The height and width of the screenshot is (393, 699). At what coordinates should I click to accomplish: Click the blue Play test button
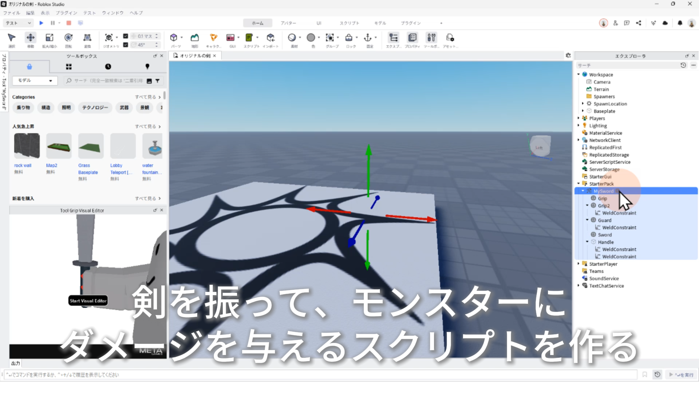point(41,23)
